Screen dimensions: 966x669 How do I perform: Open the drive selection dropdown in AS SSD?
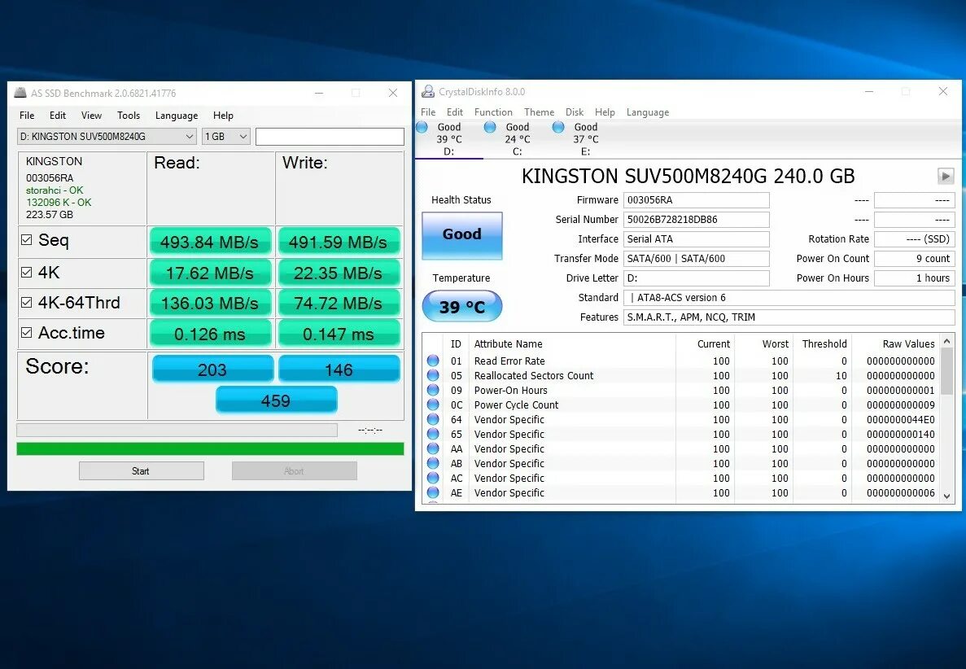[x=107, y=136]
